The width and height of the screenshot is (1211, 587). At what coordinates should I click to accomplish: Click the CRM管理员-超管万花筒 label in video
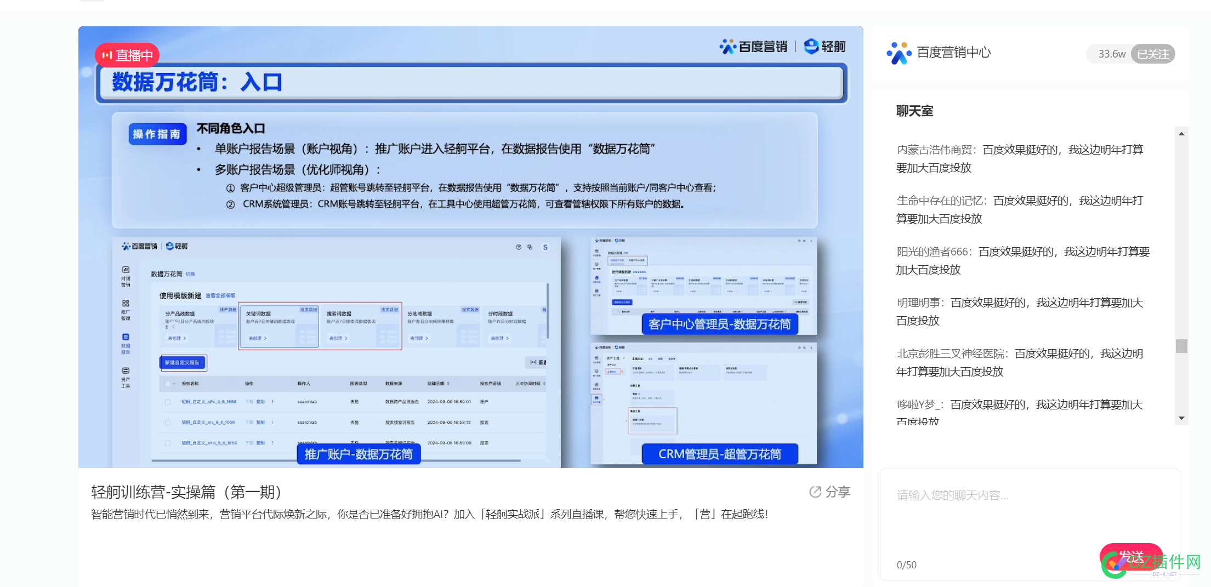coord(719,454)
